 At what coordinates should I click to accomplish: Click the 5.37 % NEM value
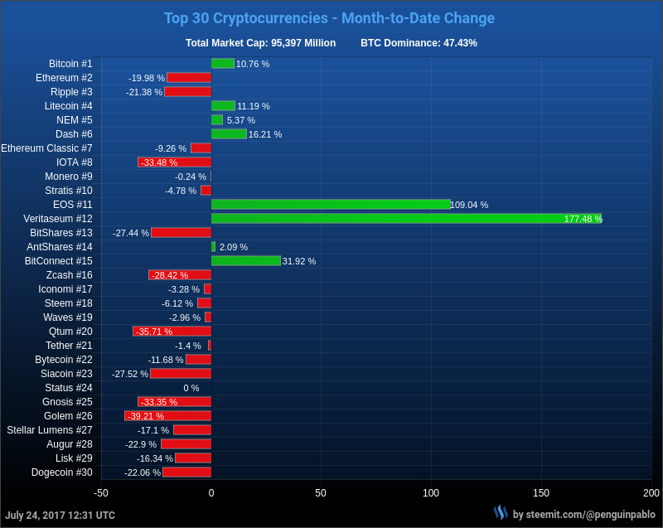pyautogui.click(x=241, y=120)
